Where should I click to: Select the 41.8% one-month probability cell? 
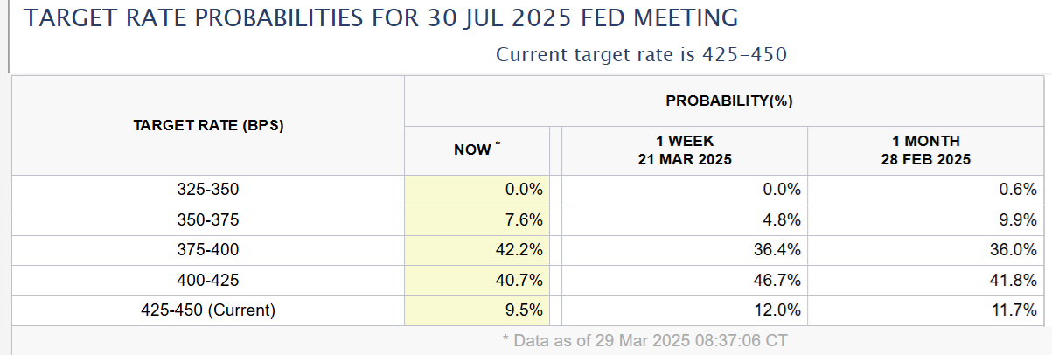pyautogui.click(x=1017, y=281)
